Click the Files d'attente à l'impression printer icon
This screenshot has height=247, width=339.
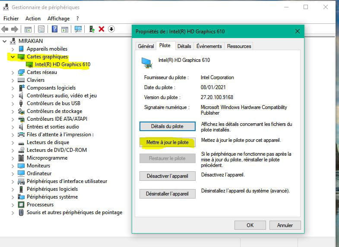pyautogui.click(x=21, y=135)
